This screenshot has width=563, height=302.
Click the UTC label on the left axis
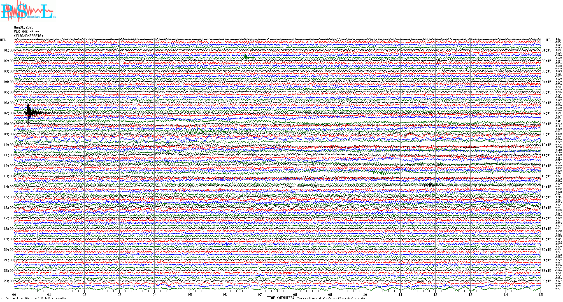coord(3,40)
